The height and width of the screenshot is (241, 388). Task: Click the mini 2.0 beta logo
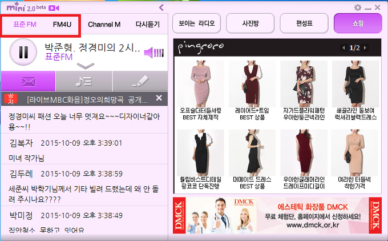point(26,7)
